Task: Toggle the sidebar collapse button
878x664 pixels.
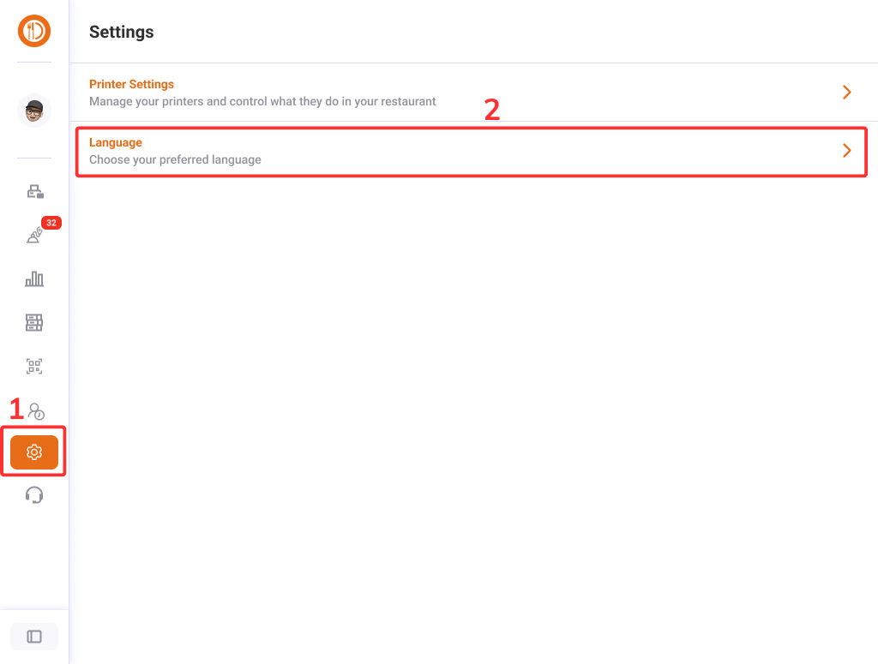Action: click(x=34, y=637)
